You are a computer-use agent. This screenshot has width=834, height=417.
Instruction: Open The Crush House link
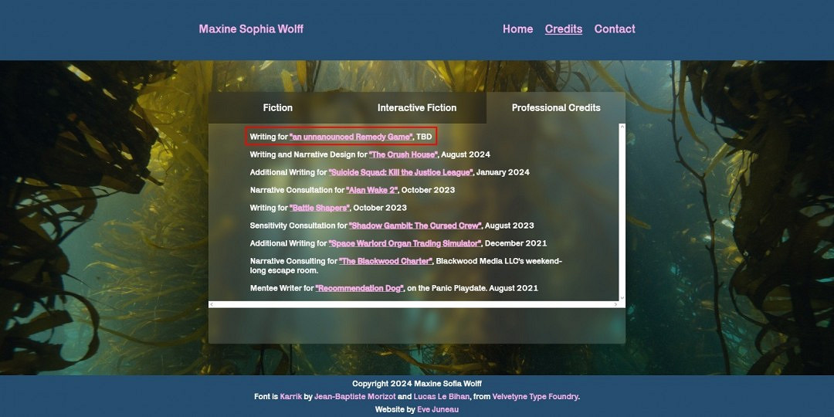coord(403,154)
